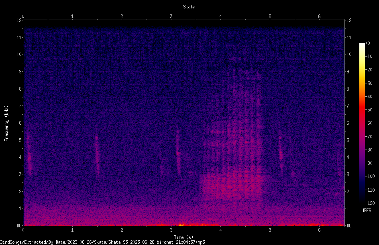This screenshot has width=379, height=245.
Task: Click the '-120' color bar label
Action: tap(370, 203)
